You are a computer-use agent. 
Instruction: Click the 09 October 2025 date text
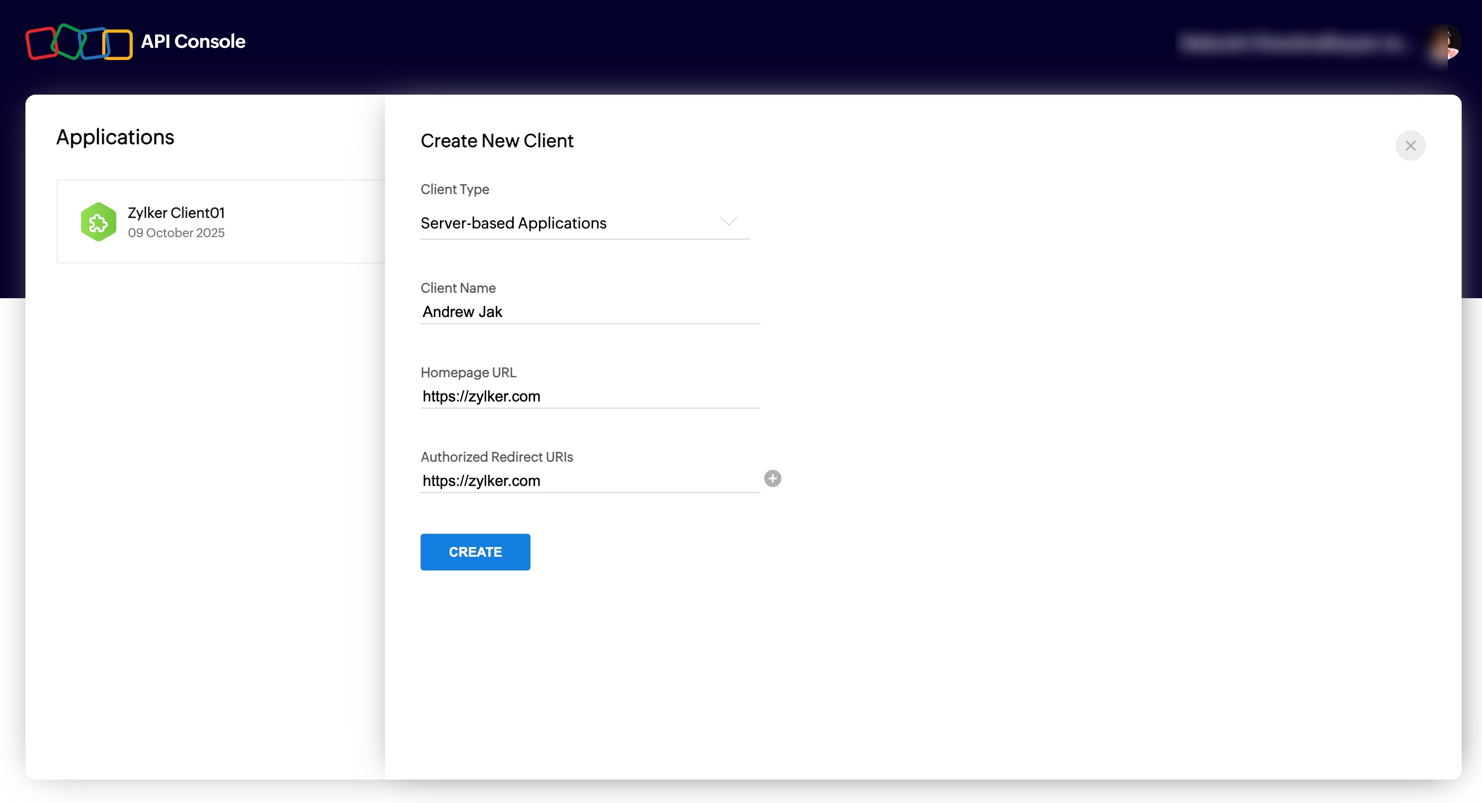tap(176, 233)
